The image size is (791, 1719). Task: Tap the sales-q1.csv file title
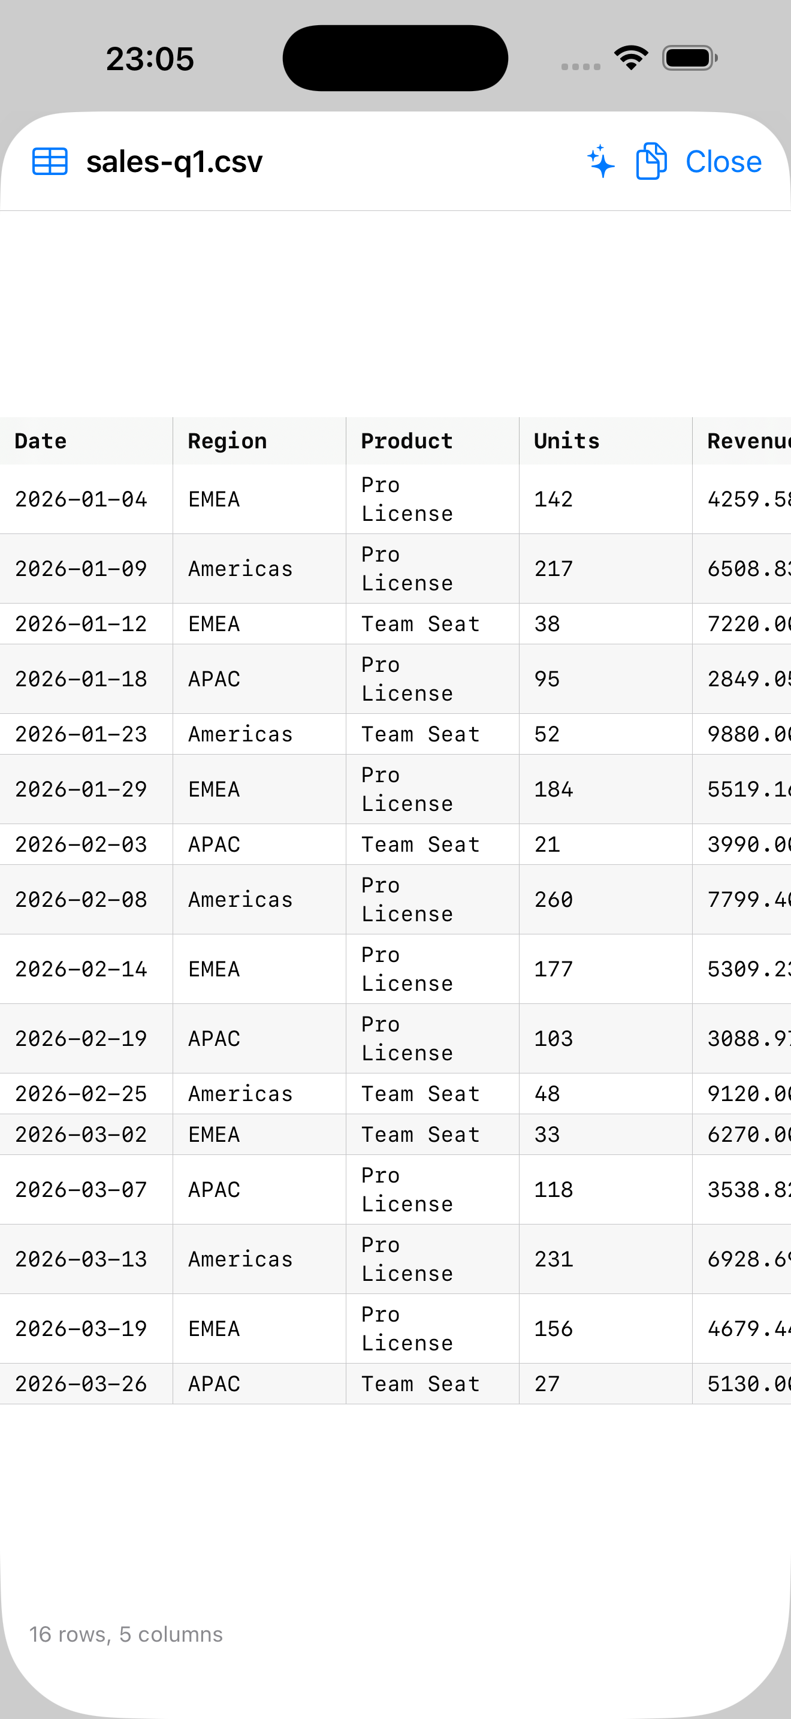[x=175, y=161]
